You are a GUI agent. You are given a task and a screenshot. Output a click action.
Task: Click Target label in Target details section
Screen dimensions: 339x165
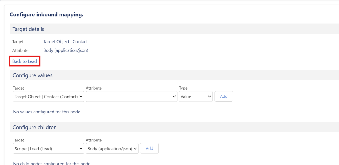coord(18,42)
